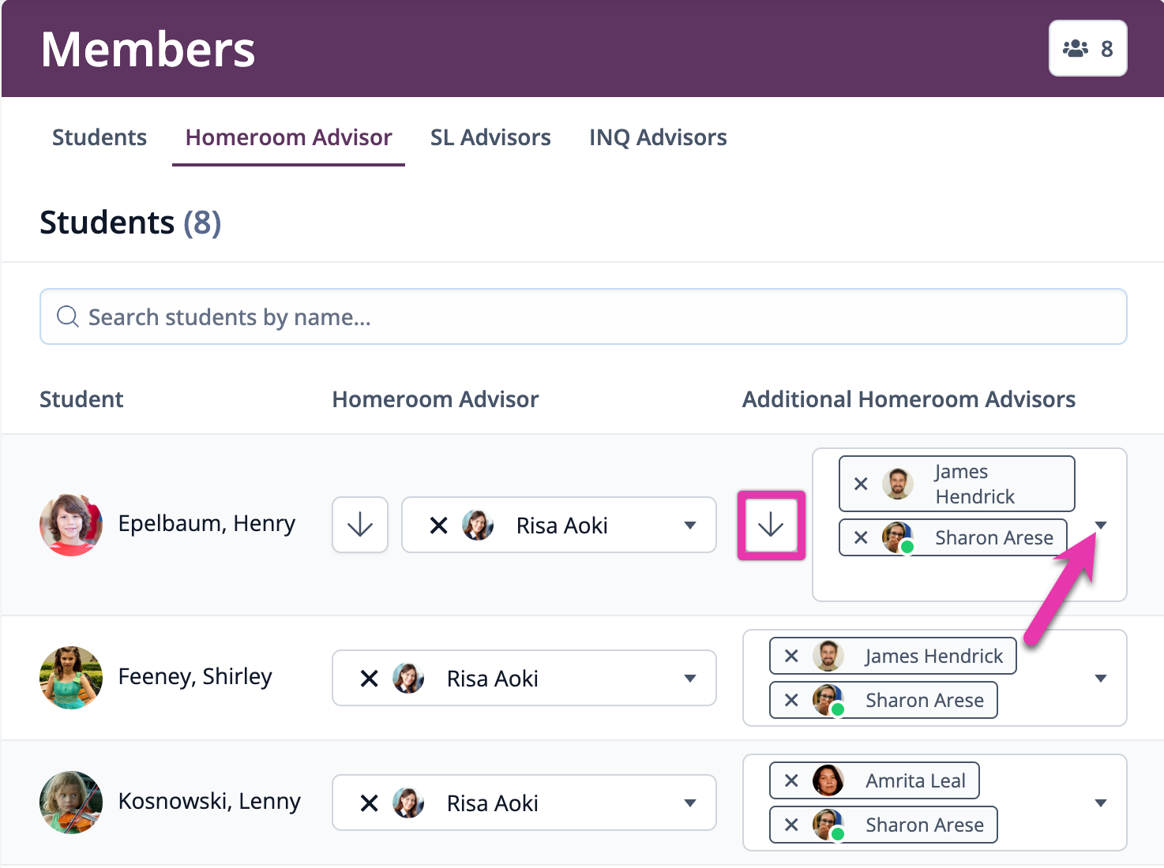The height and width of the screenshot is (868, 1164).
Task: Open the Feeney, Shirley student name
Action: (x=195, y=676)
